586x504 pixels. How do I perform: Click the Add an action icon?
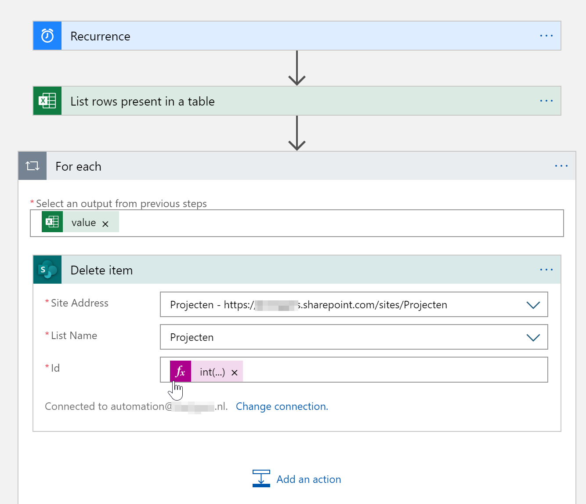tap(261, 478)
